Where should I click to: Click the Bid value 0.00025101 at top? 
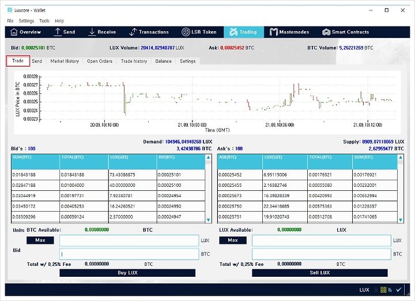pos(33,48)
